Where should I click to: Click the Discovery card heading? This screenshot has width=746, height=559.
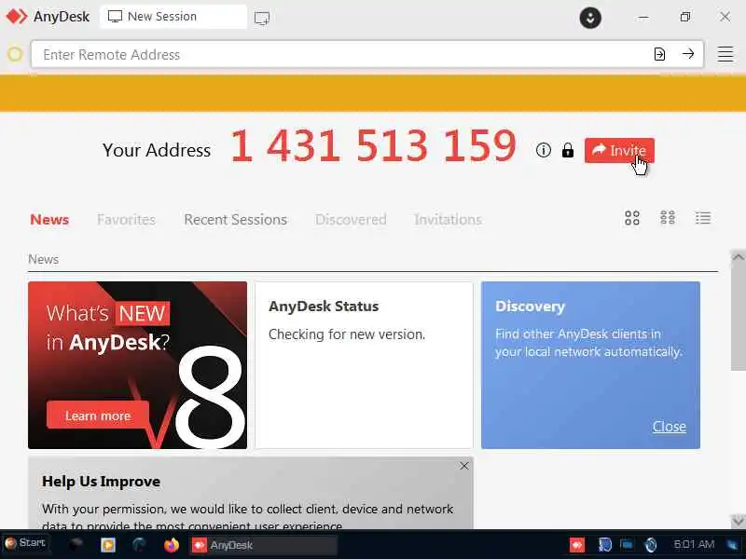tap(530, 307)
